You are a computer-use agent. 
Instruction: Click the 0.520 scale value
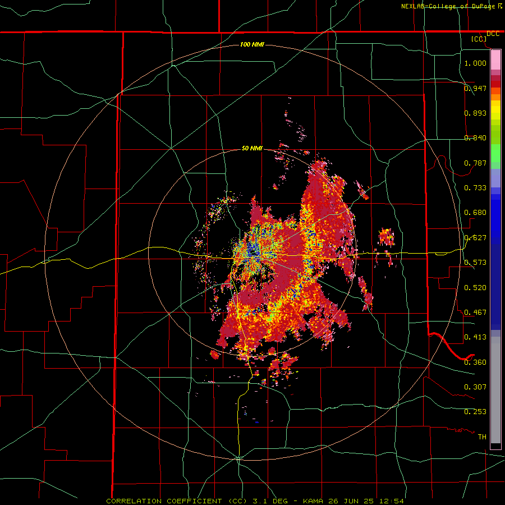[x=475, y=287]
